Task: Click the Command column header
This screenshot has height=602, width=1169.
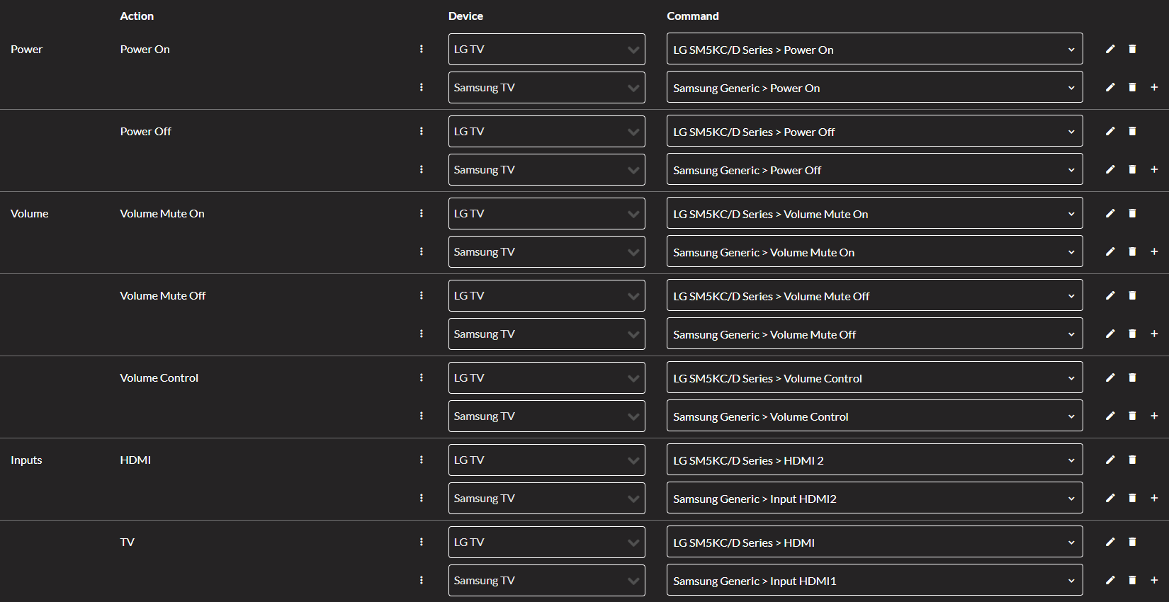Action: click(692, 16)
